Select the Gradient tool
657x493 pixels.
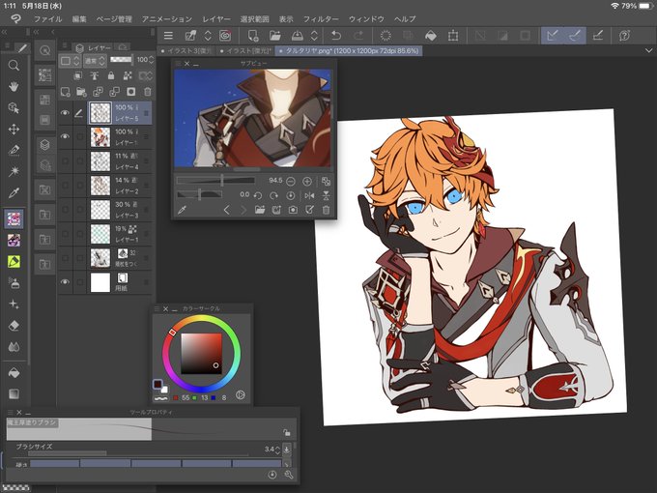click(14, 393)
